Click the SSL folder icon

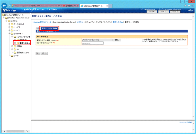click(x=15, y=49)
